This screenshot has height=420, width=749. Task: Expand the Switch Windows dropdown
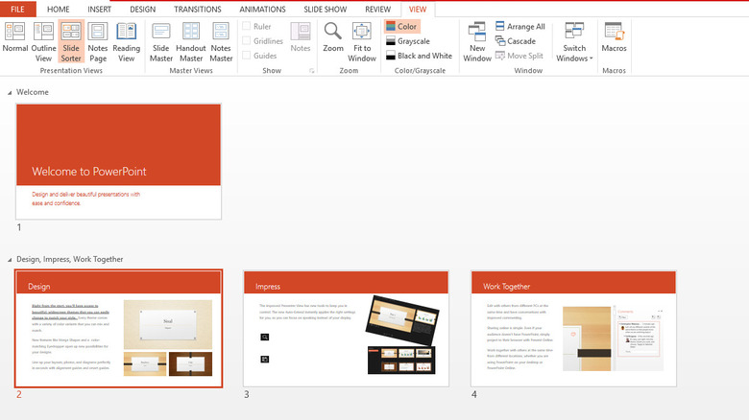click(x=574, y=44)
